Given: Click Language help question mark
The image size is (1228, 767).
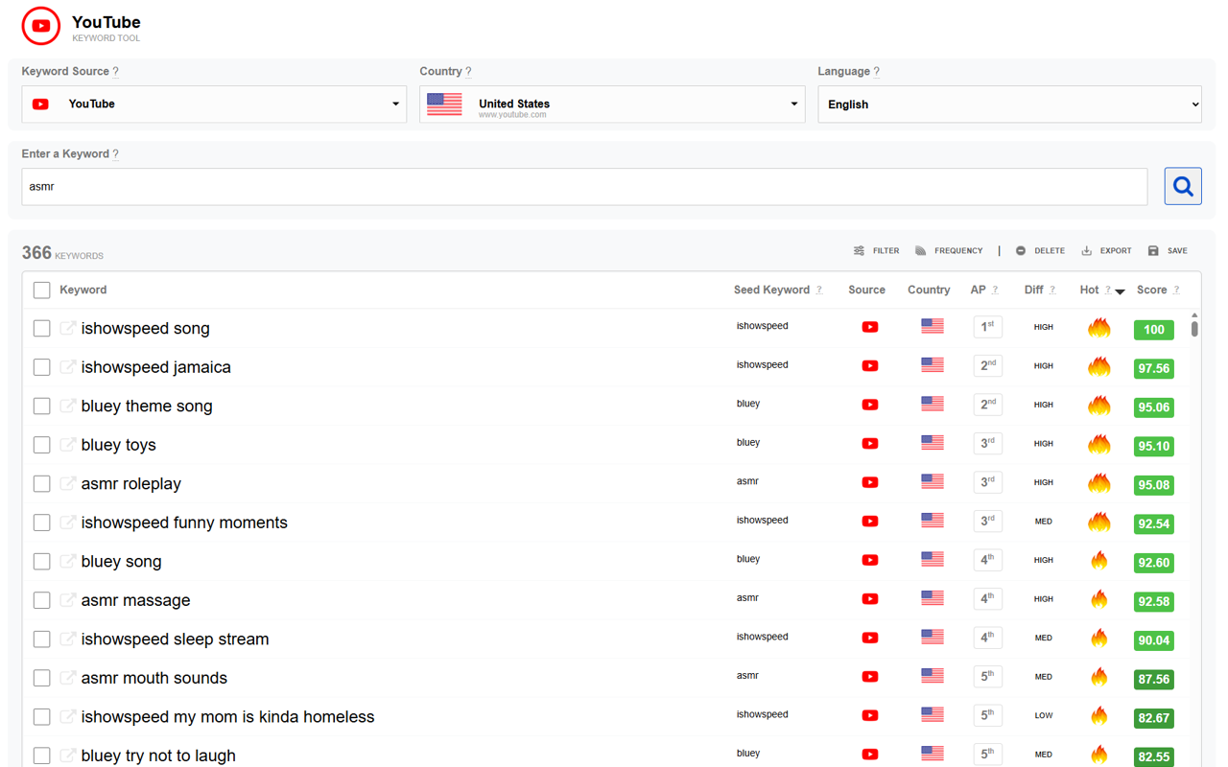Looking at the screenshot, I should pyautogui.click(x=877, y=72).
